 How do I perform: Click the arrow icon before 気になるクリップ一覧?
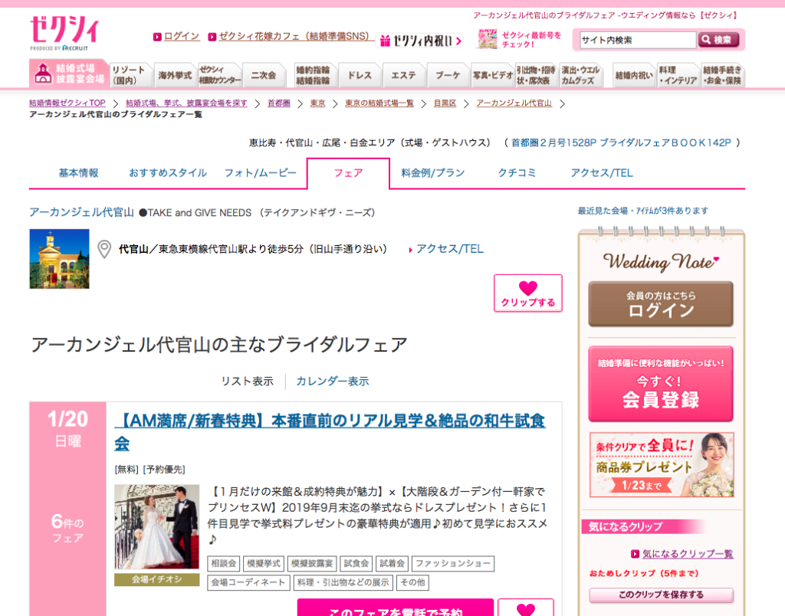tap(636, 554)
